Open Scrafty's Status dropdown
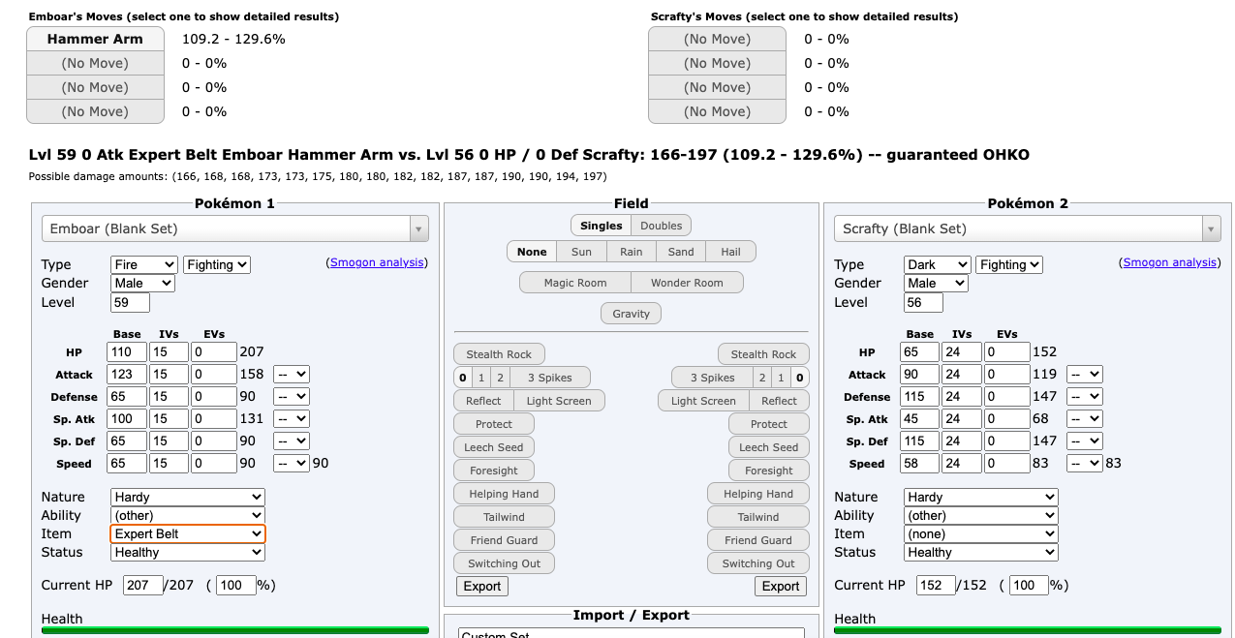 click(980, 552)
